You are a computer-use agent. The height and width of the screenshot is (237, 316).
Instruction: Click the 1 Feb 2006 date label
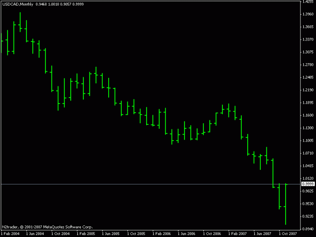pos(162,234)
